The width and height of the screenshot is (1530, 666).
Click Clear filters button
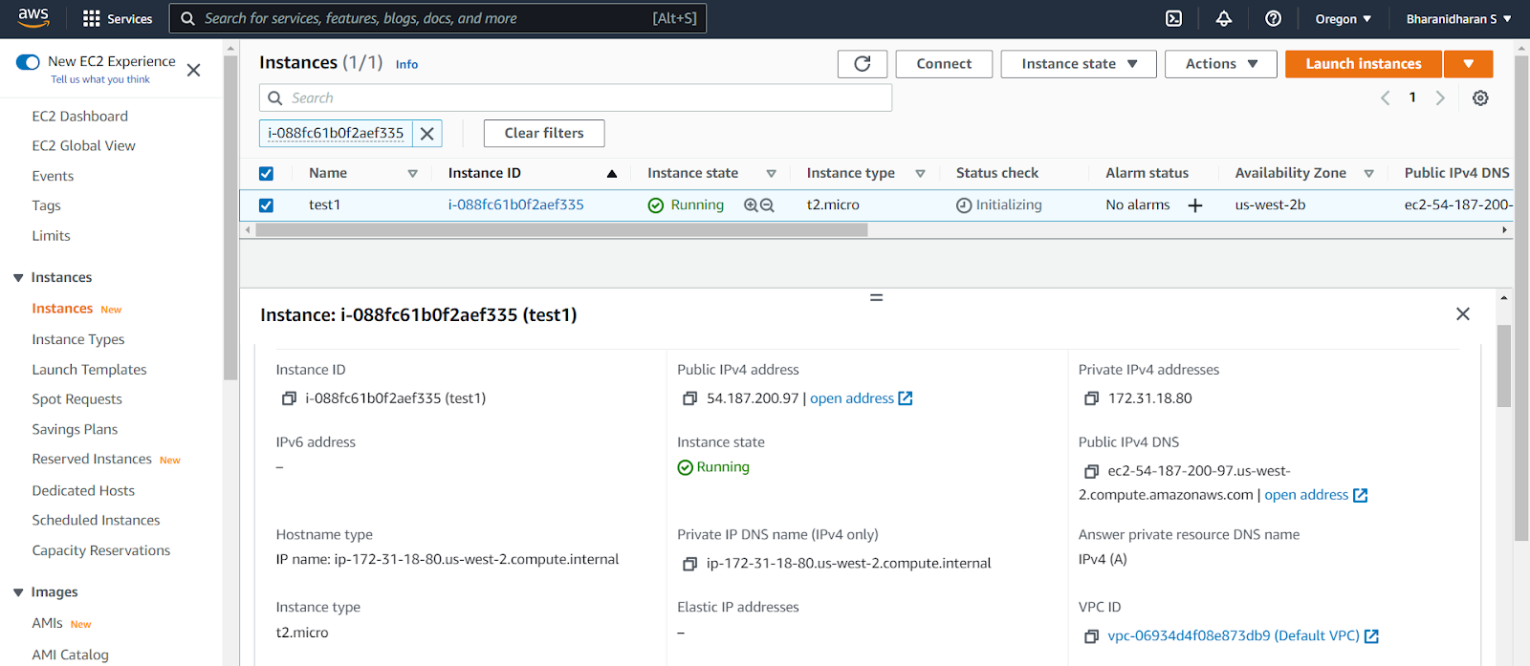click(x=544, y=134)
